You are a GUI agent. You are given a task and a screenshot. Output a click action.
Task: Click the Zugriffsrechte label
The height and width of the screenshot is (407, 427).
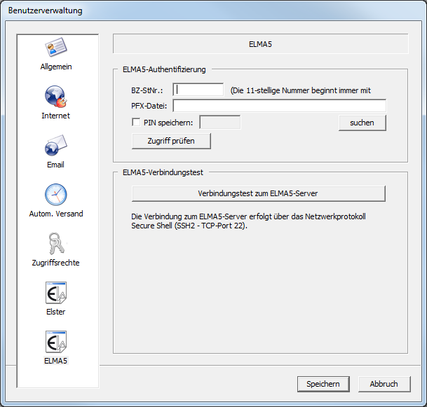click(x=56, y=263)
